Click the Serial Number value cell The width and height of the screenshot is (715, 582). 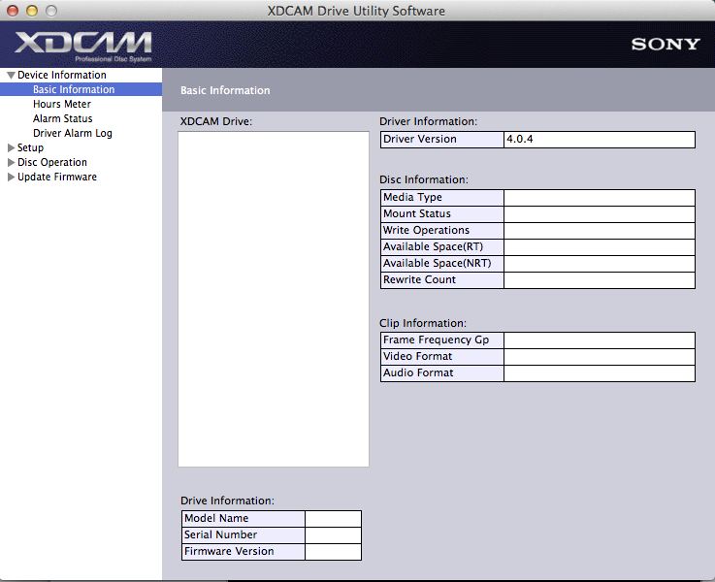click(x=333, y=535)
